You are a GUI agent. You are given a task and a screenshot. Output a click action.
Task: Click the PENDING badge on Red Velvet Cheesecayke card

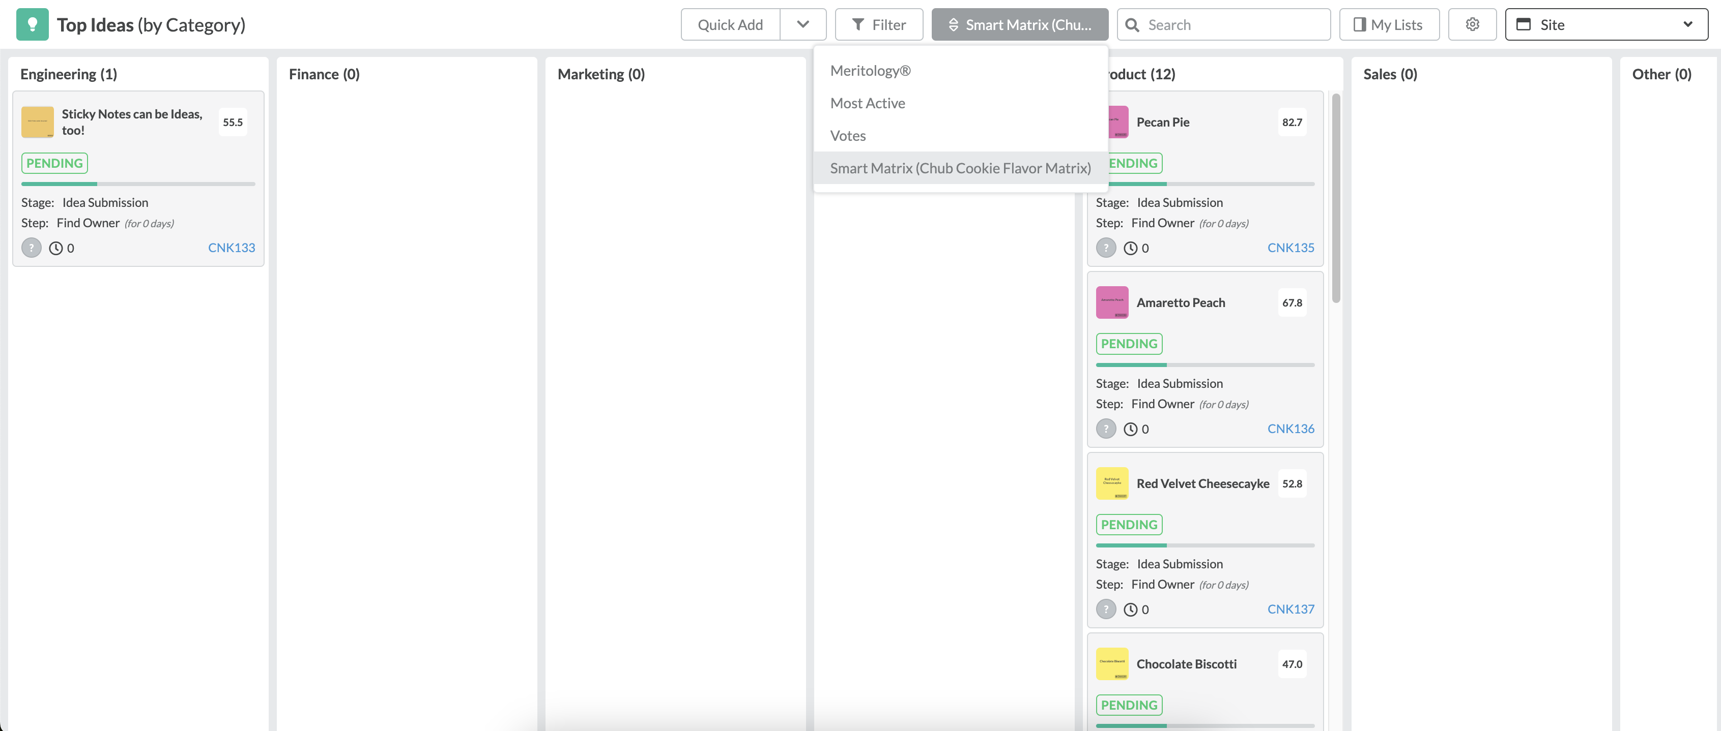(x=1128, y=525)
